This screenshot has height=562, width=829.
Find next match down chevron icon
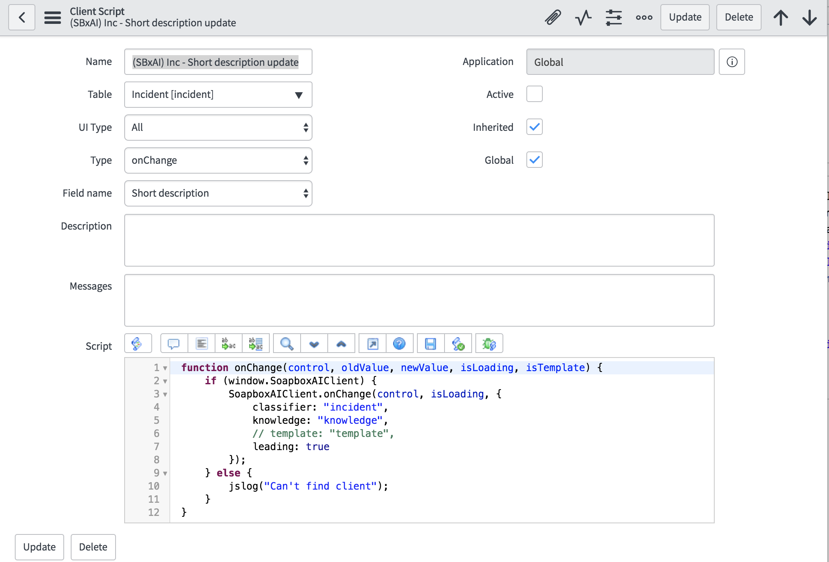[314, 344]
